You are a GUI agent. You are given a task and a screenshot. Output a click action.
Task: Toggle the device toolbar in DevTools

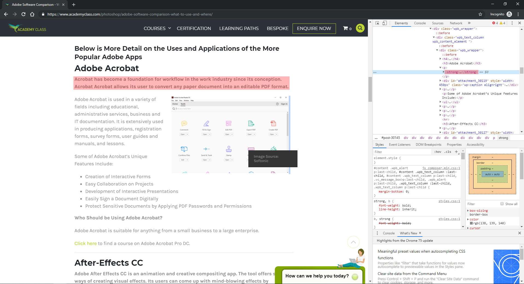[385, 23]
